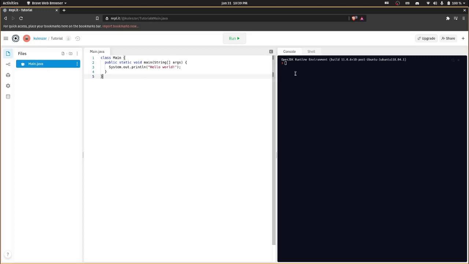Viewport: 469px width, 264px height.
Task: Open the browser media playlist icon
Action: coord(456,18)
